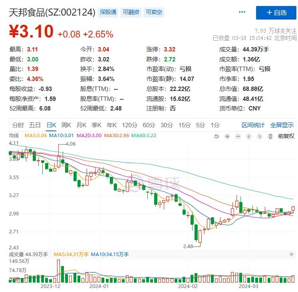Screen dimensions: 298x292
Task: Click the 可融资 tag
Action: coord(131,12)
